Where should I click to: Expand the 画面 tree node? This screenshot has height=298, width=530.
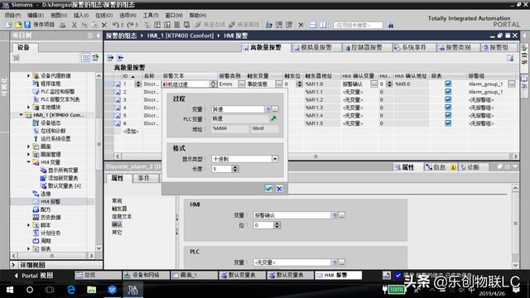[x=29, y=147]
